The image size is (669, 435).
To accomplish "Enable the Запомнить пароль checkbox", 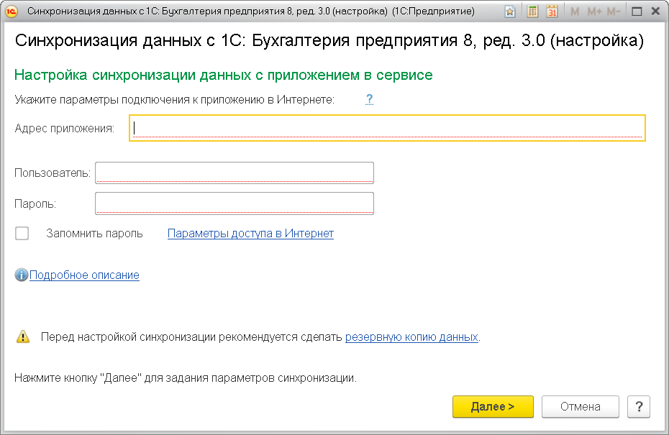I will click(22, 233).
